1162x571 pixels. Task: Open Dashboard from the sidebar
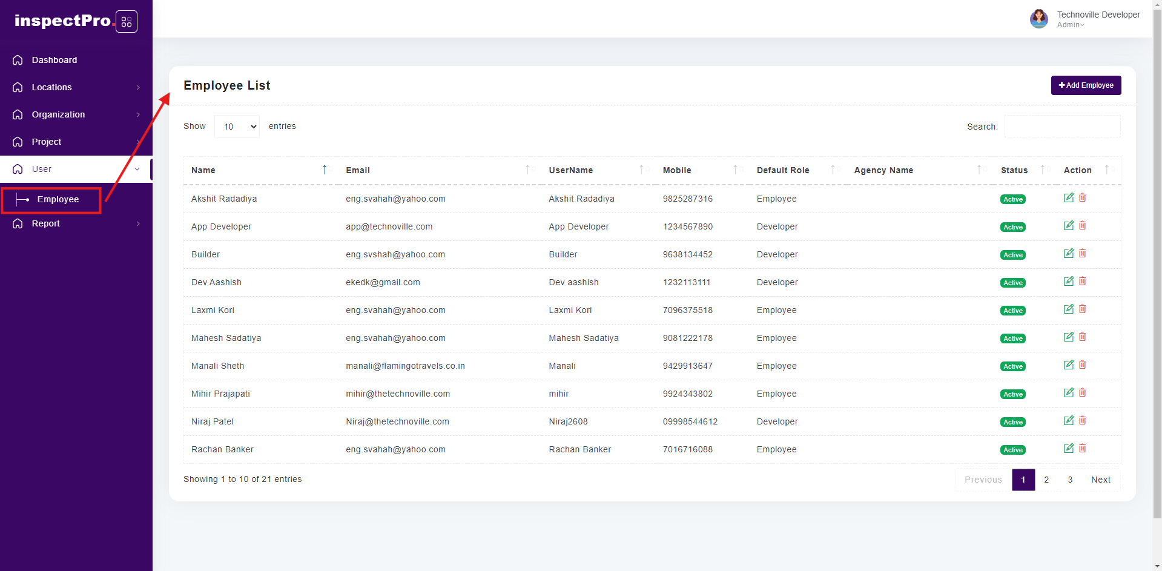coord(54,60)
